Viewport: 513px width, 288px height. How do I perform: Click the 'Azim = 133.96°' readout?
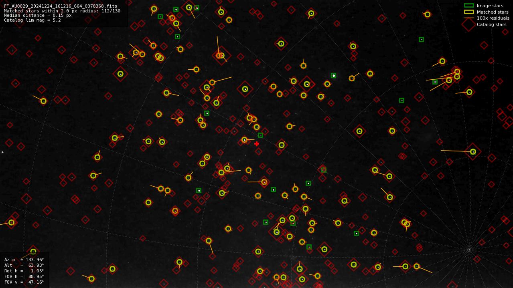tap(24, 260)
